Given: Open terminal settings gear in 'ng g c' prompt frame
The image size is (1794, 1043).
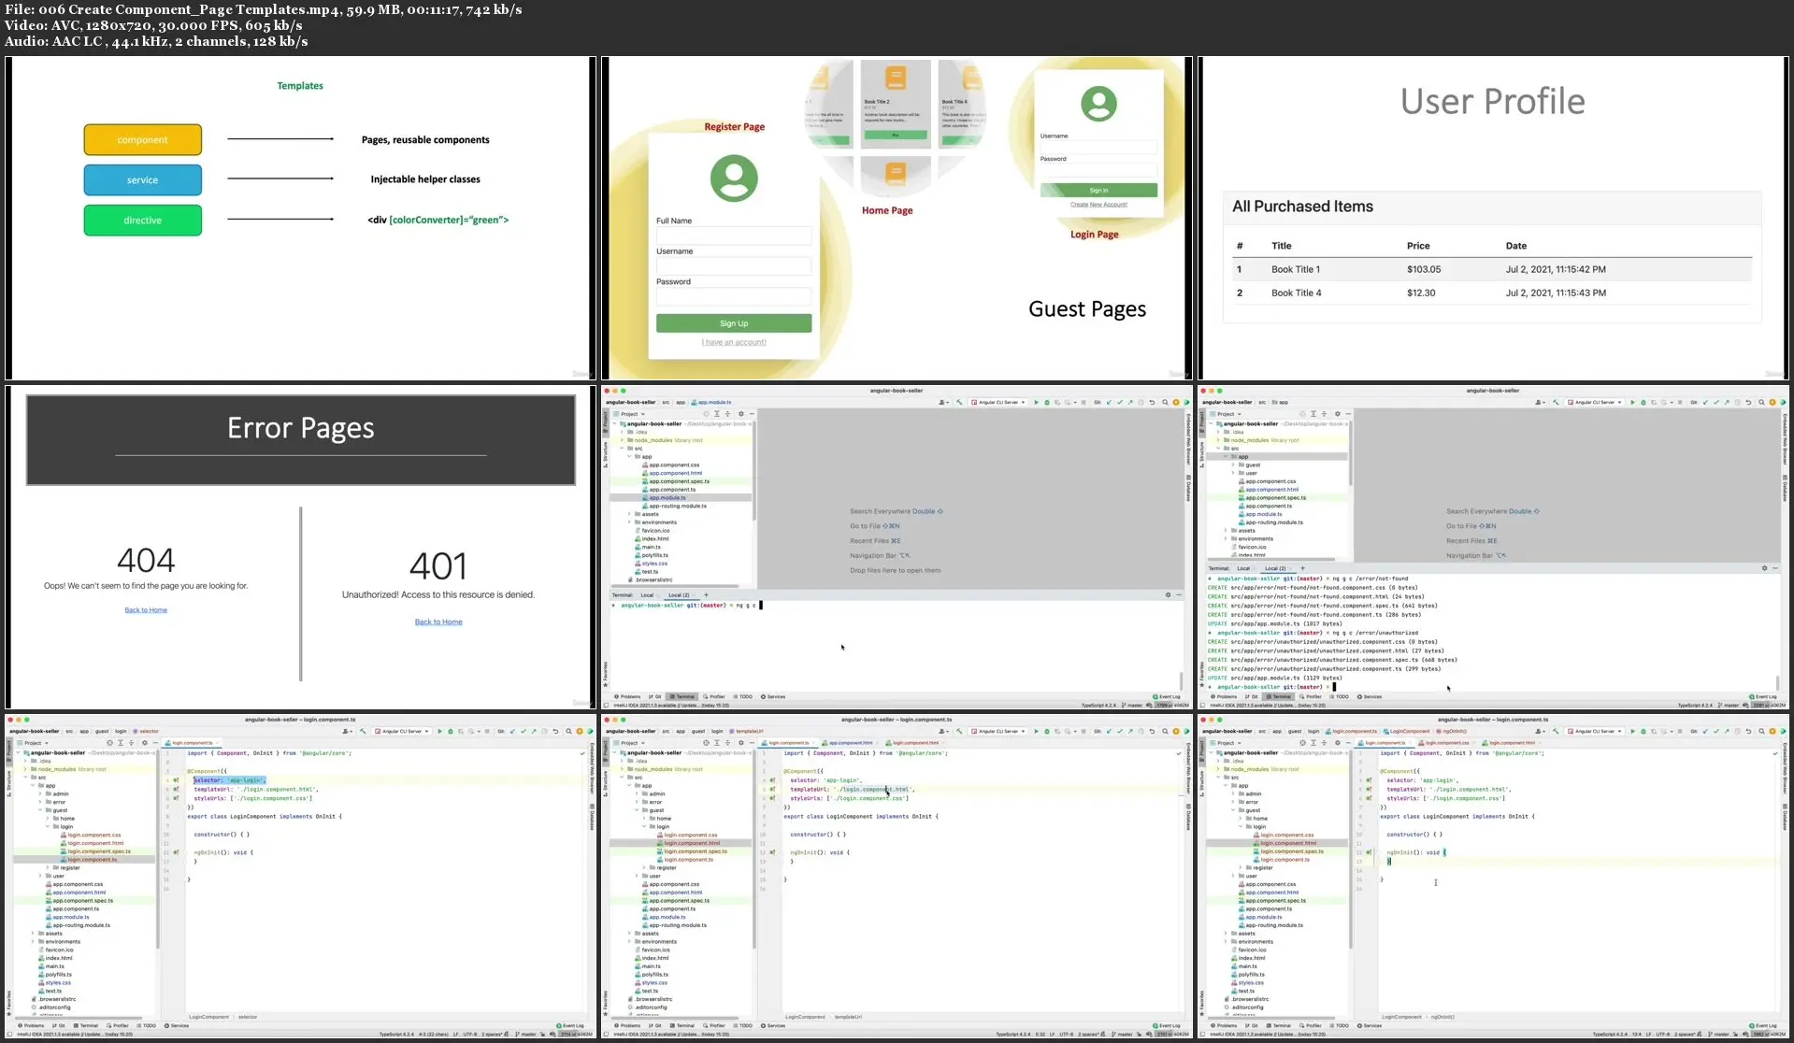Looking at the screenshot, I should tap(1168, 595).
